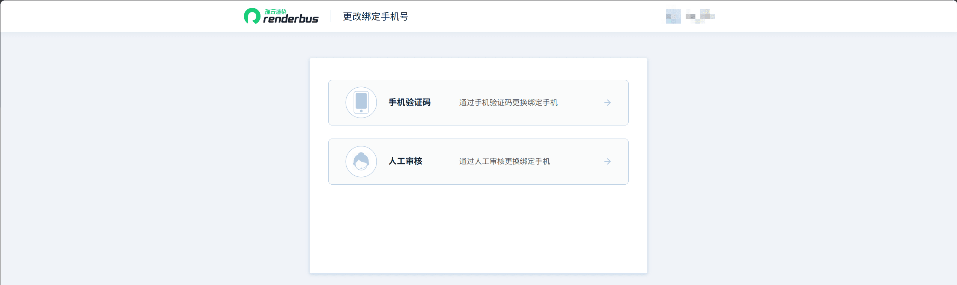
Task: Open the phone verification code card
Action: 478,103
